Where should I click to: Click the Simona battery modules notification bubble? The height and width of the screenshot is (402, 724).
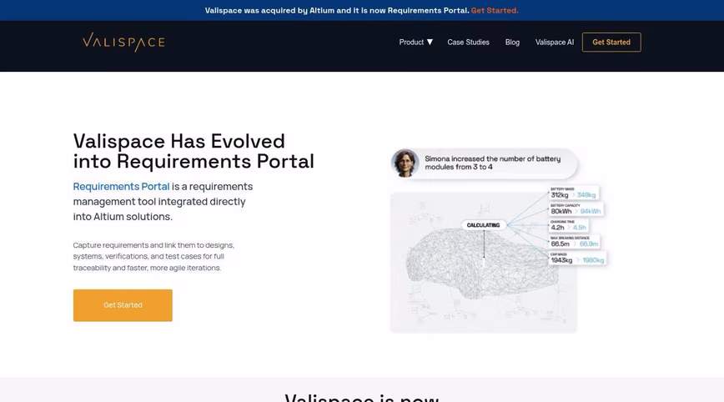(485, 163)
